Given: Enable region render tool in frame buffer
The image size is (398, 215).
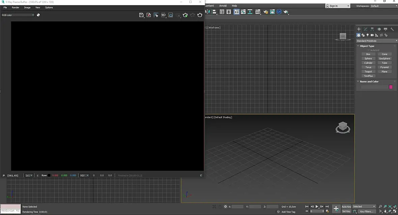Looking at the screenshot, I should (x=156, y=15).
